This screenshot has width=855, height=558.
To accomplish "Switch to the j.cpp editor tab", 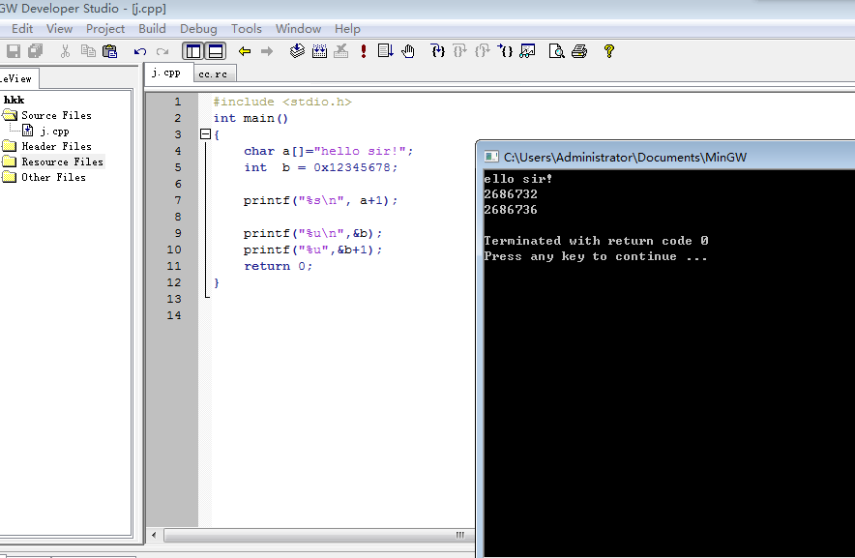I will [168, 73].
